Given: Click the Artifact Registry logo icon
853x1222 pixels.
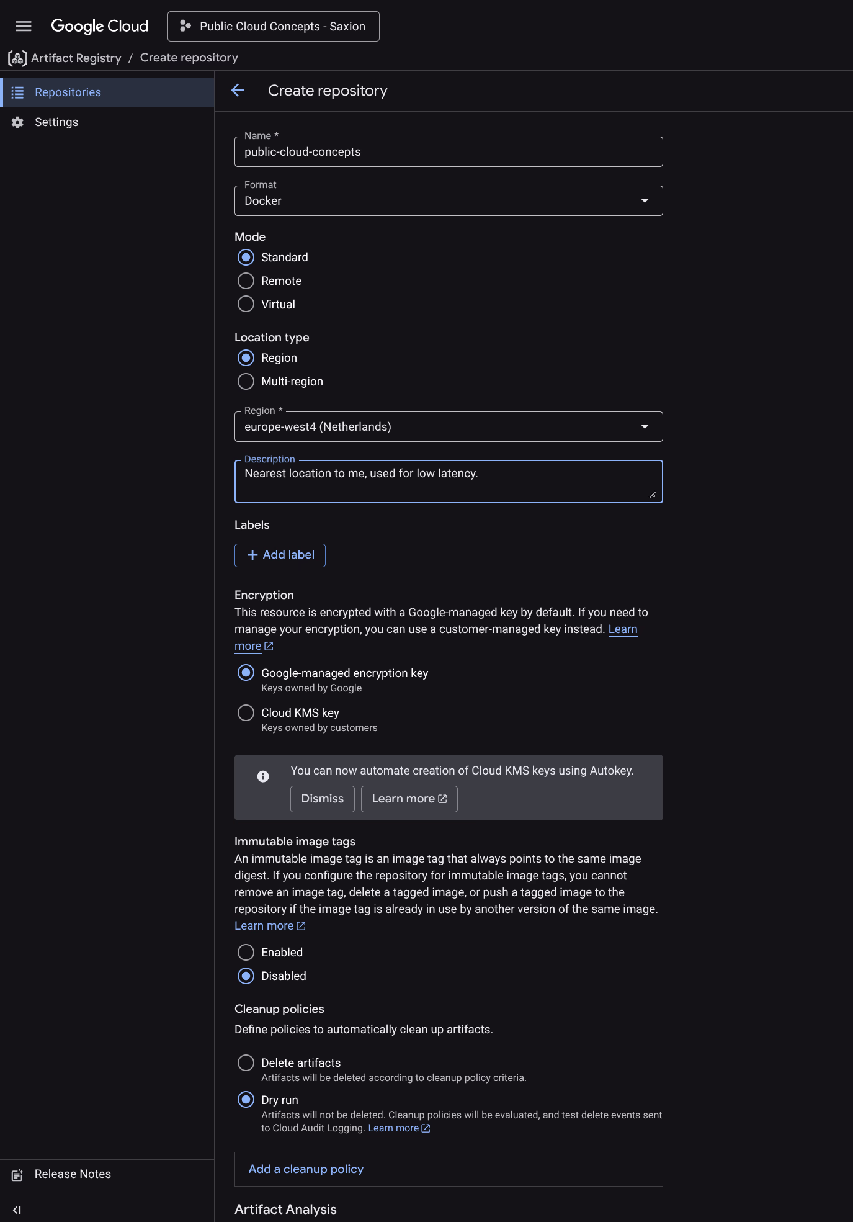Looking at the screenshot, I should coord(17,57).
